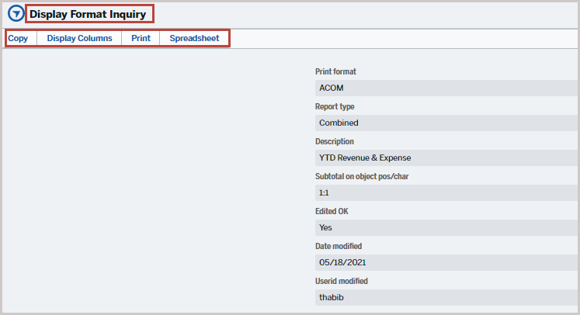Click the Display Format Inquiry heading

pyautogui.click(x=88, y=14)
